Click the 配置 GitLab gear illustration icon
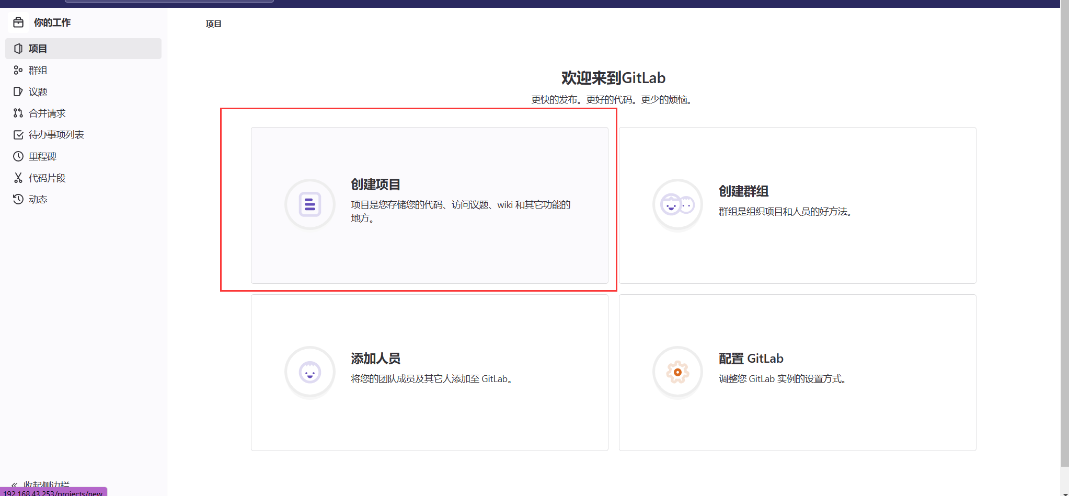The image size is (1069, 496). (677, 372)
